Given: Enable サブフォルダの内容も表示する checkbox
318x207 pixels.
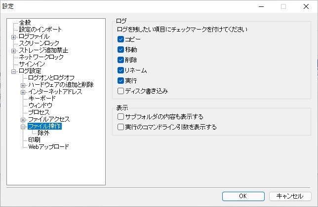Looking at the screenshot, I should coord(120,116).
